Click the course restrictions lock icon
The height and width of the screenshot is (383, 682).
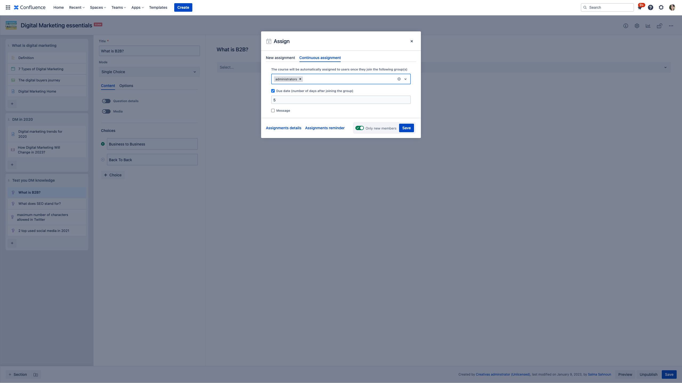[x=659, y=26]
